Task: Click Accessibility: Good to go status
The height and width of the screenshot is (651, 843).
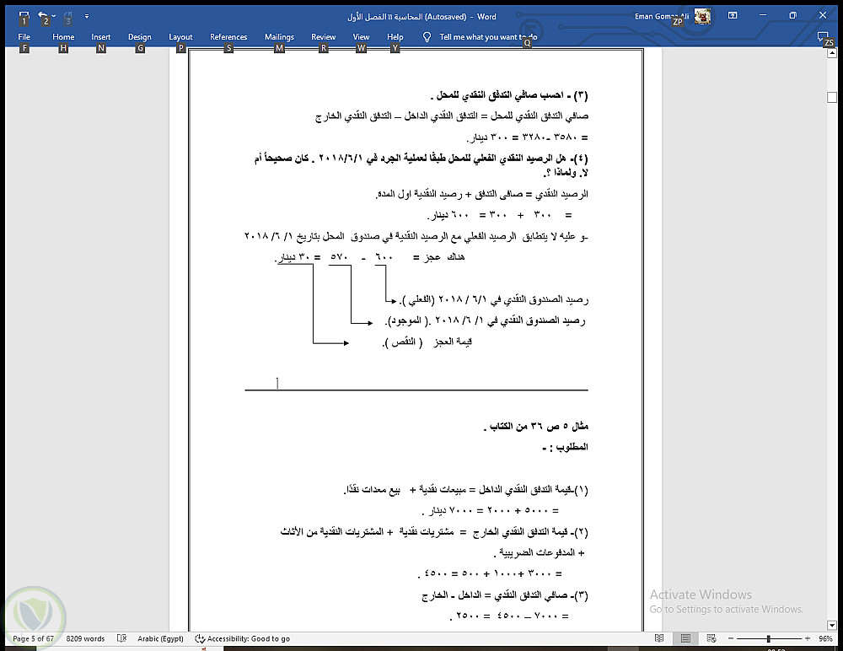Action: point(243,638)
